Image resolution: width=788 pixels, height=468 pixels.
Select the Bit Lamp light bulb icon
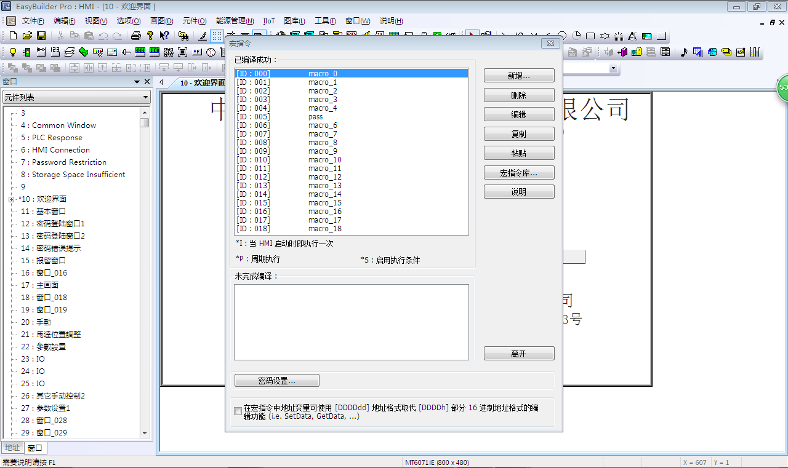13,52
